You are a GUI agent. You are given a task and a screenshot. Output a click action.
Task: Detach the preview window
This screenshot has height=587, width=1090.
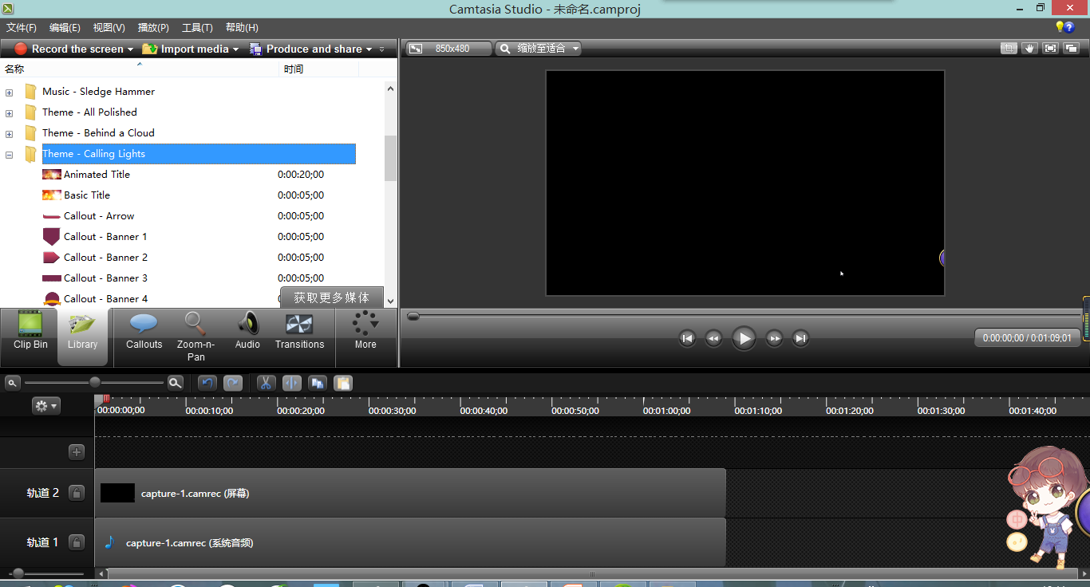coord(1071,48)
